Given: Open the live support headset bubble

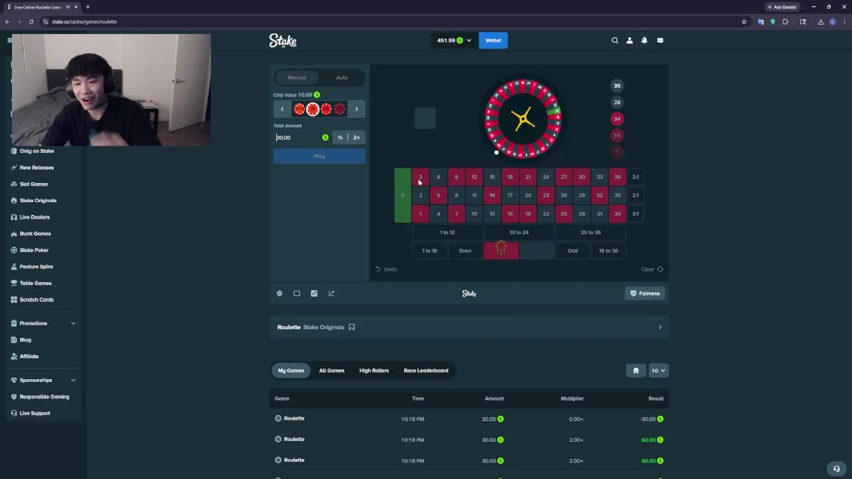Looking at the screenshot, I should click(837, 468).
